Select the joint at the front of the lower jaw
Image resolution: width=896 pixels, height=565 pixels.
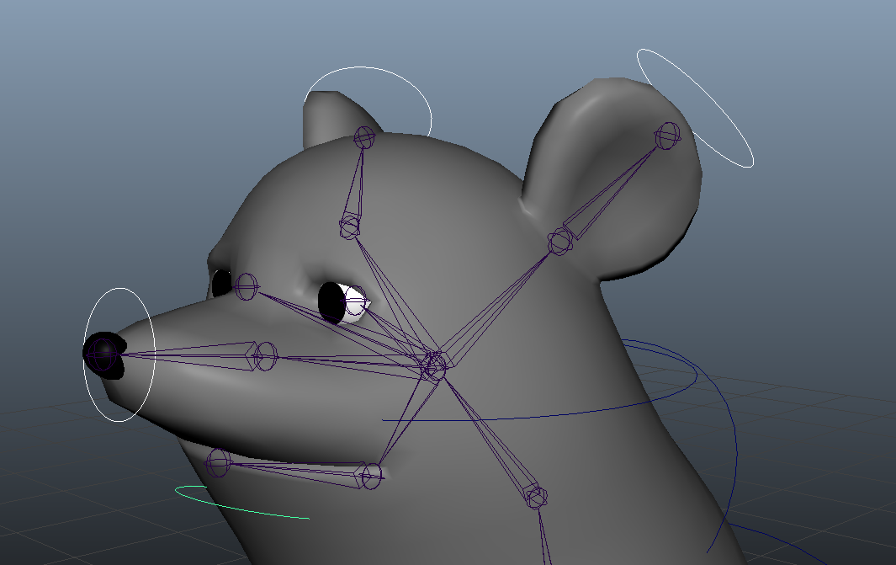point(219,461)
